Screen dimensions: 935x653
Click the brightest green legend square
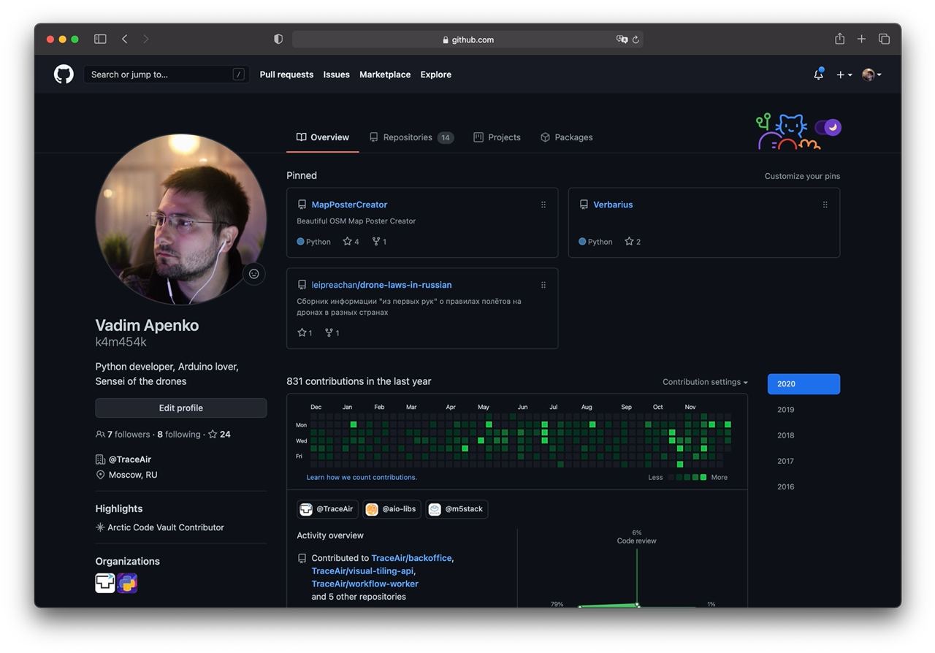(703, 478)
